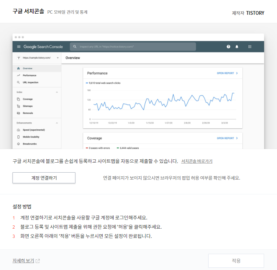
Task: Expand the sample.tistory.com property dropdown
Action: click(58, 58)
